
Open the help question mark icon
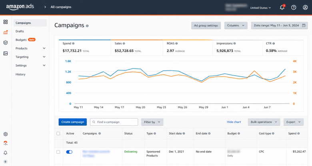(x=294, y=7)
